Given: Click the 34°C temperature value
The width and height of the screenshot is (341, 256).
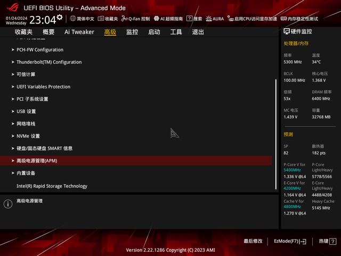Looking at the screenshot, I should coord(316,62).
